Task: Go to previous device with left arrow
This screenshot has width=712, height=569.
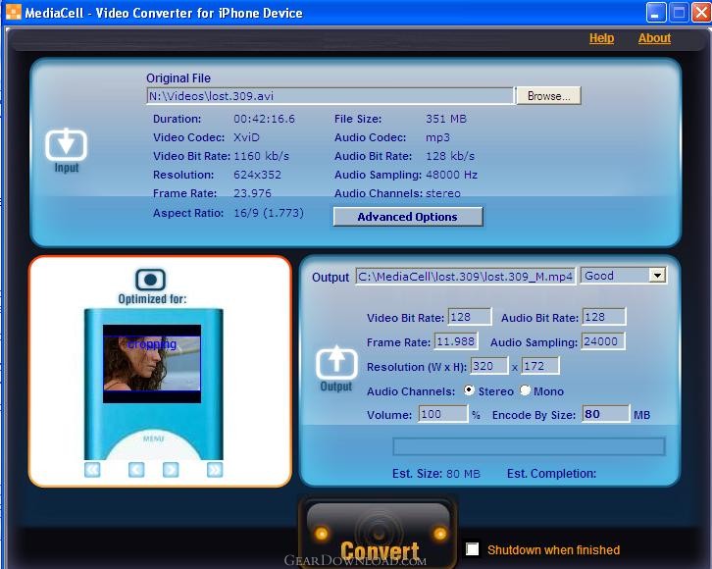Action: pyautogui.click(x=136, y=469)
